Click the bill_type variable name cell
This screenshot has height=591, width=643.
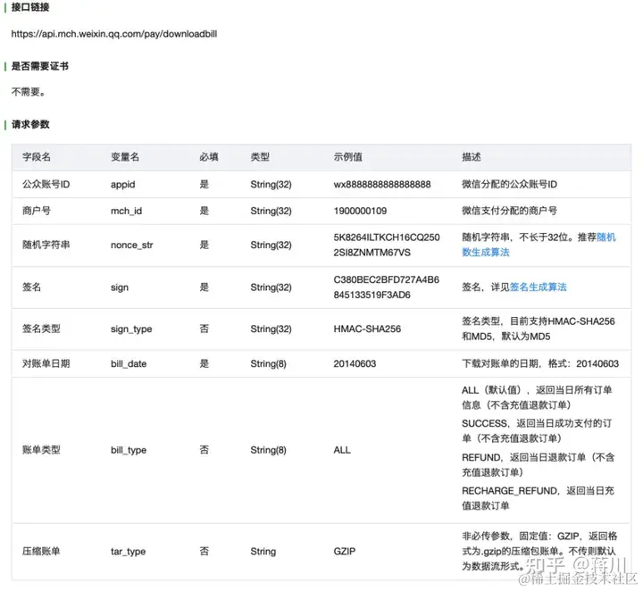coord(129,451)
